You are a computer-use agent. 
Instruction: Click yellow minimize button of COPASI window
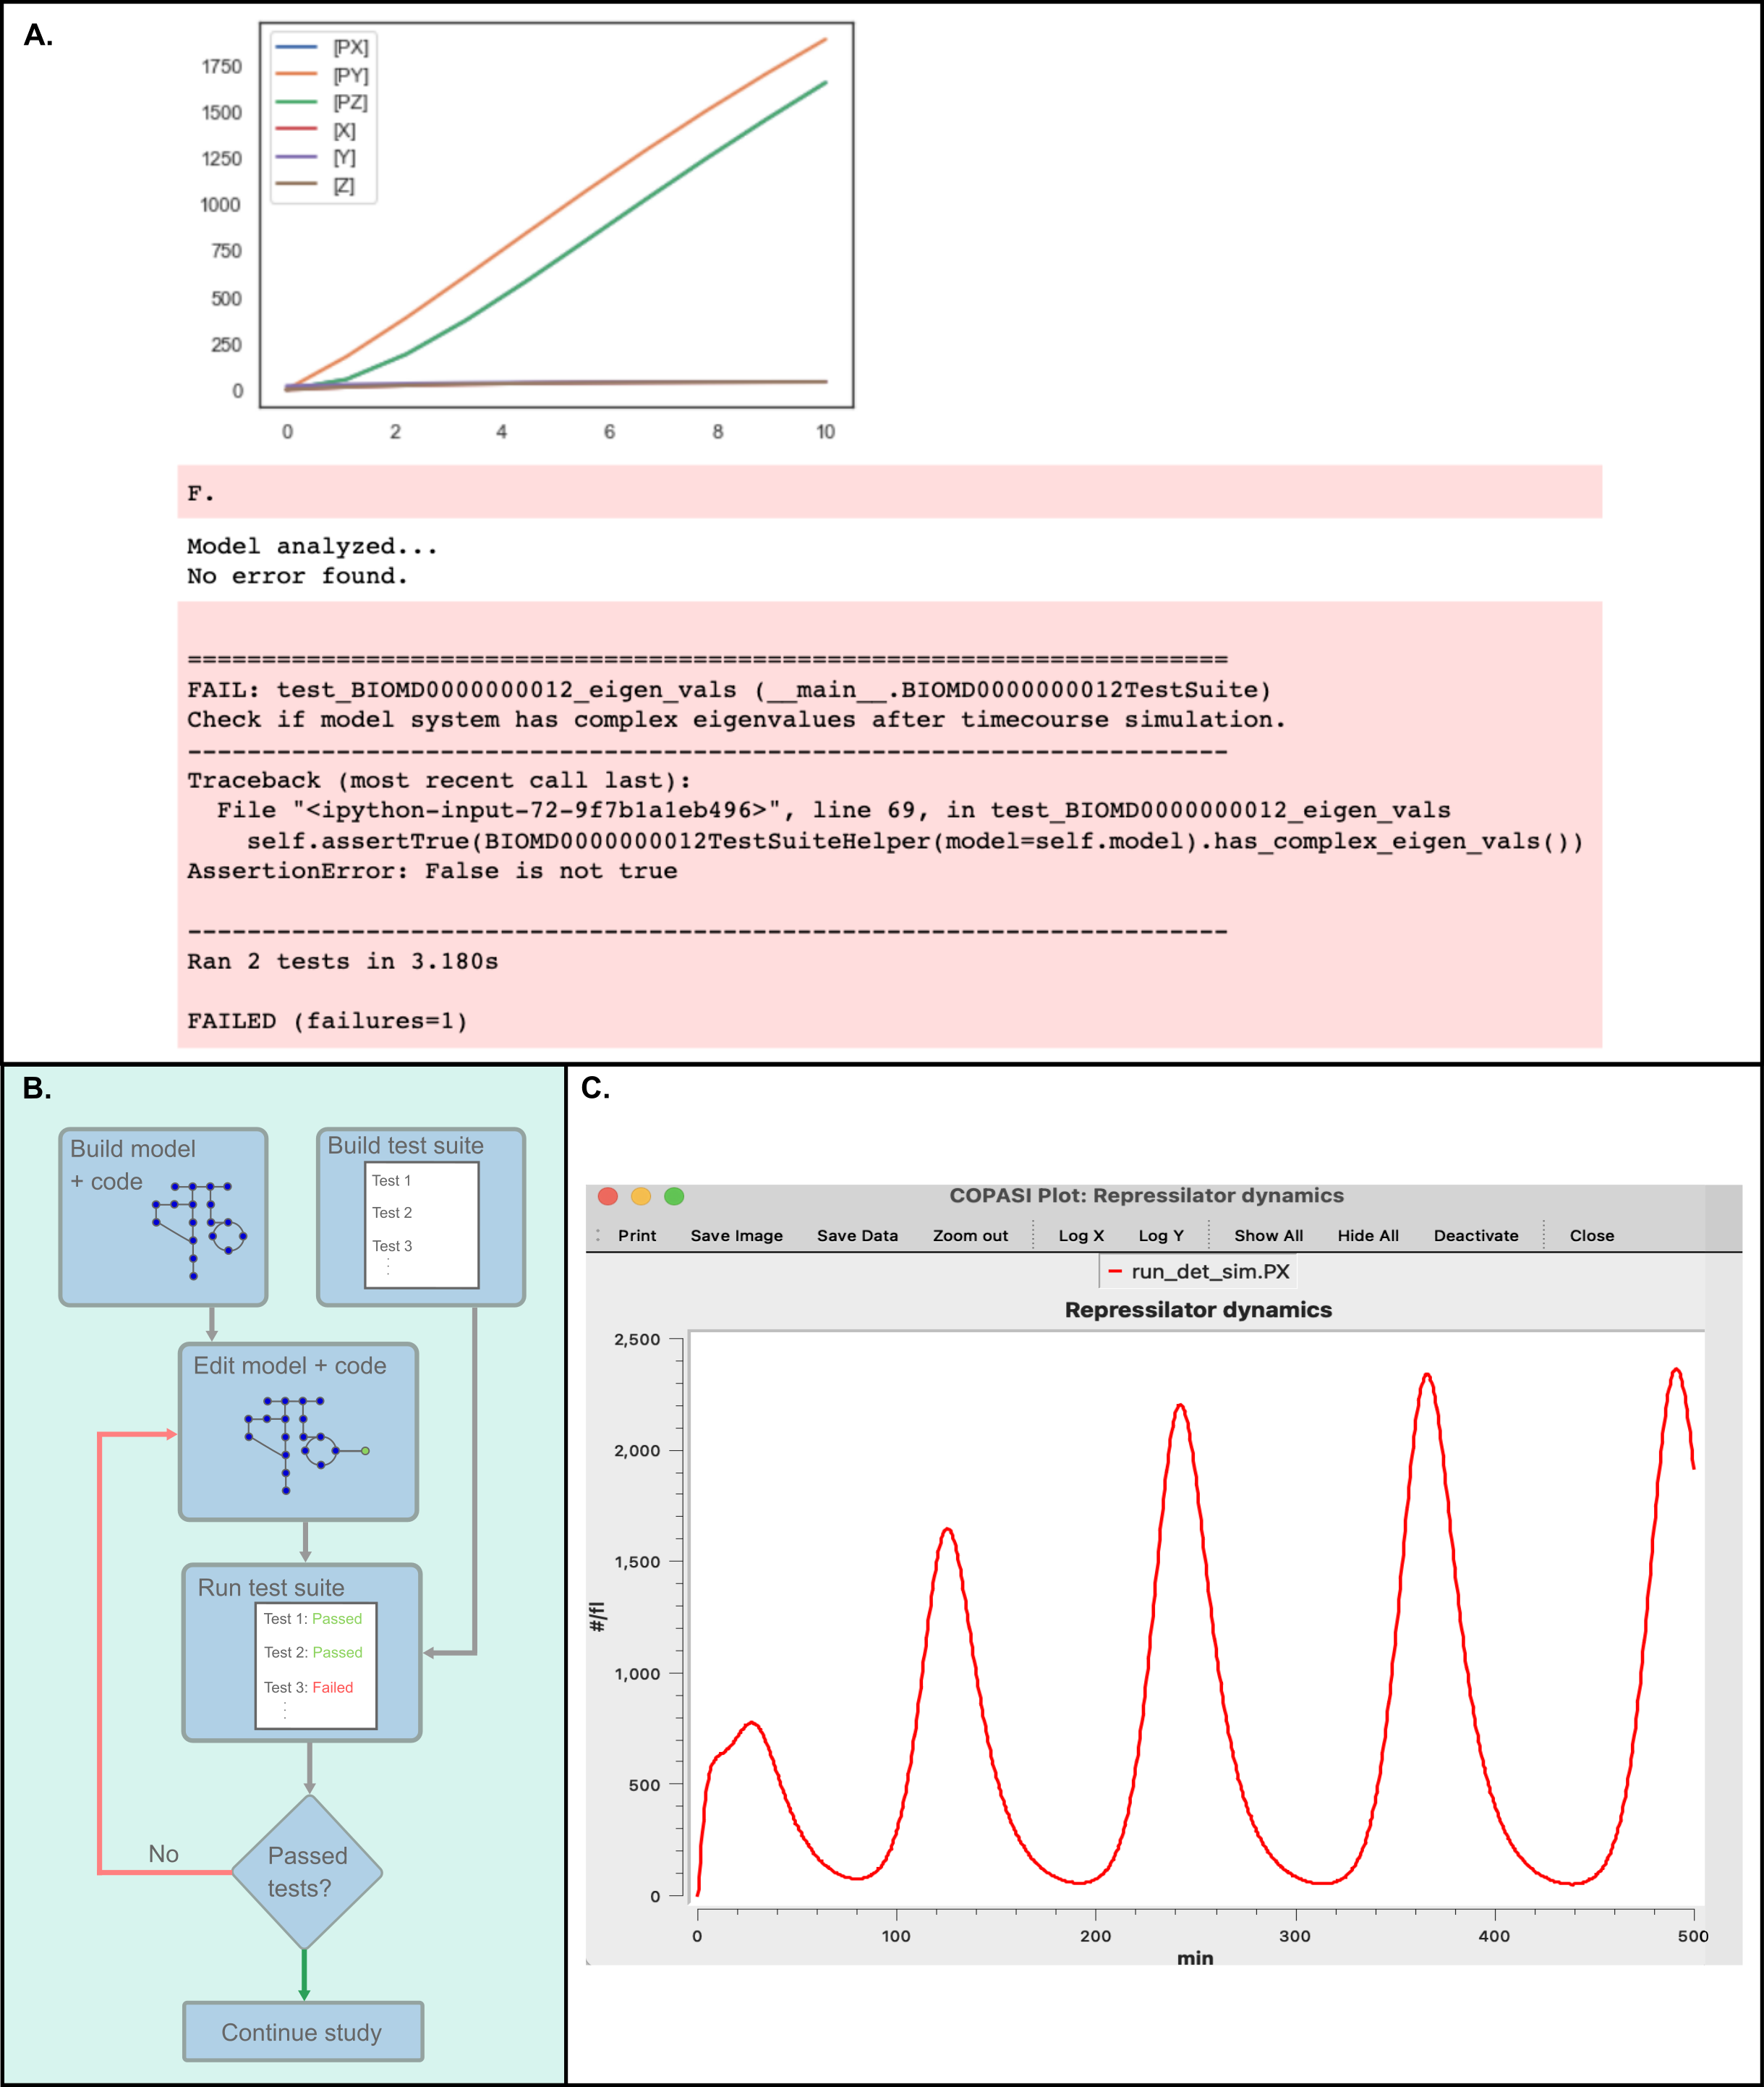[x=641, y=1197]
